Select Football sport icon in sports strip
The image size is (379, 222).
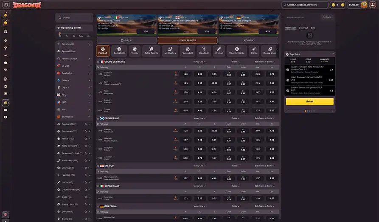(103, 51)
